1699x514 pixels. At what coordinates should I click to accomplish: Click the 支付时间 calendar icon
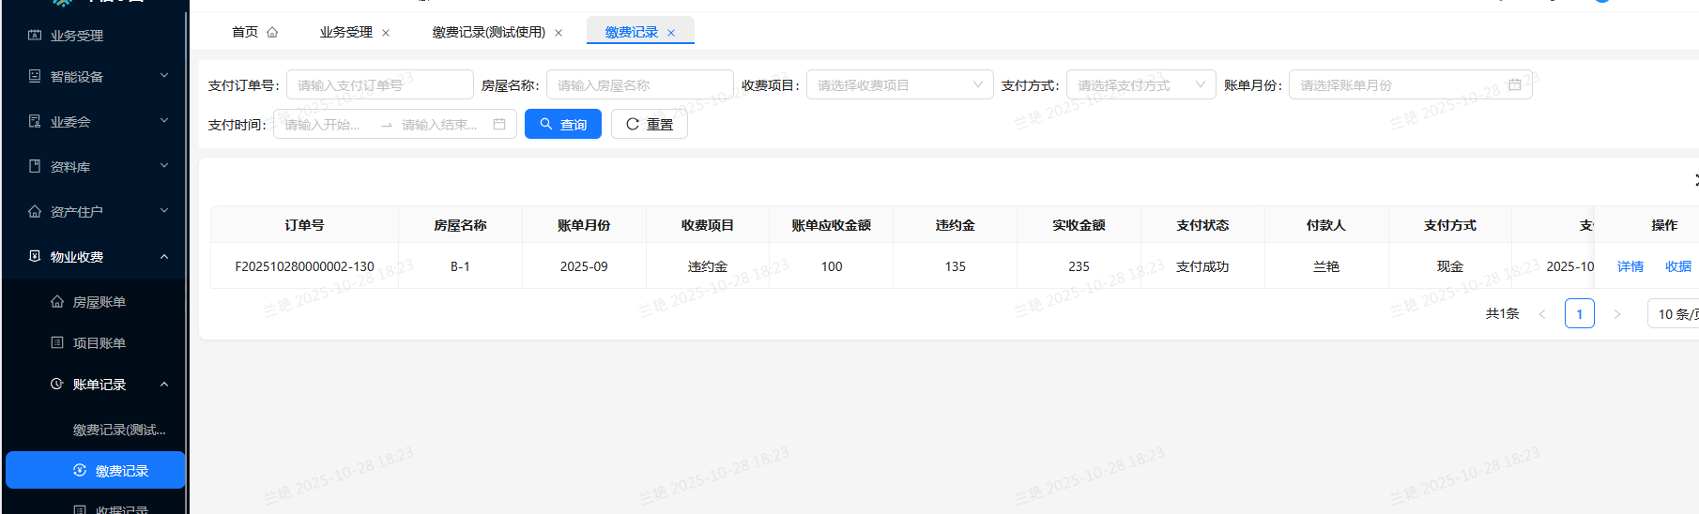click(499, 124)
